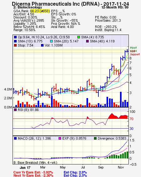Click the '-0.5' MACD axis label
Viewport: 141px width, 177px height.
133,164
